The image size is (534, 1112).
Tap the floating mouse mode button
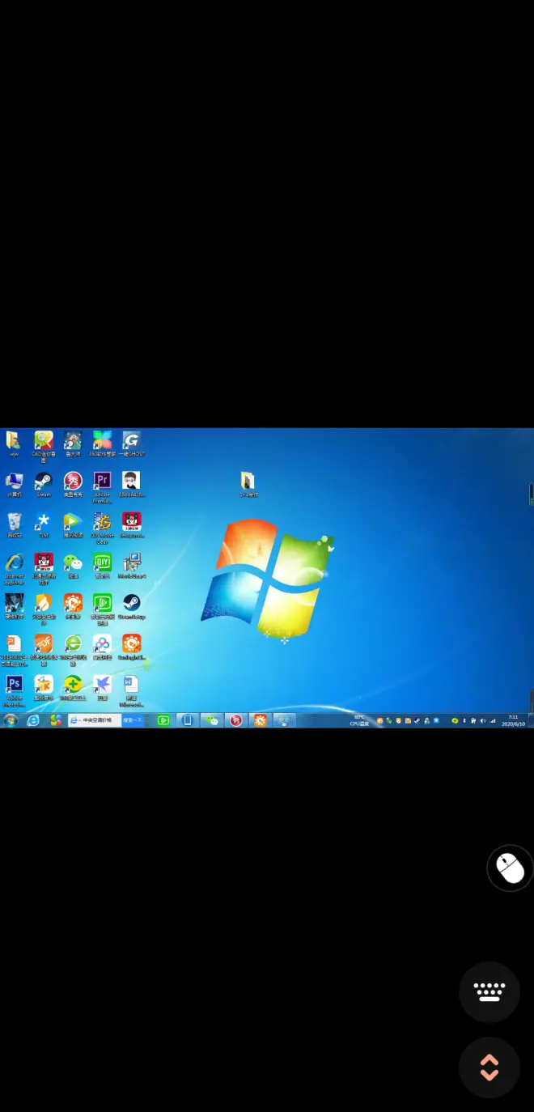coord(510,868)
